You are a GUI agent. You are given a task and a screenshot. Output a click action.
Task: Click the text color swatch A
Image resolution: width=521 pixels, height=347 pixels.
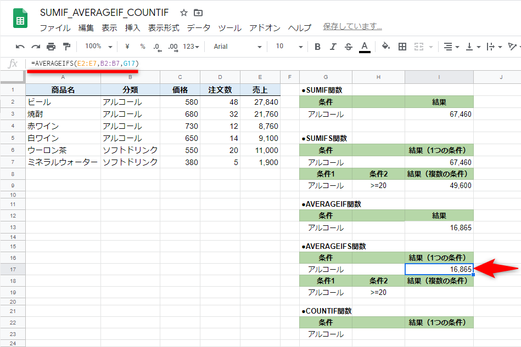click(366, 47)
